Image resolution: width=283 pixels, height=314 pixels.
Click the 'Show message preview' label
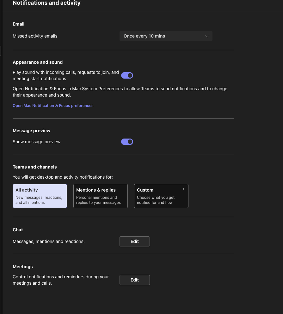pyautogui.click(x=37, y=142)
